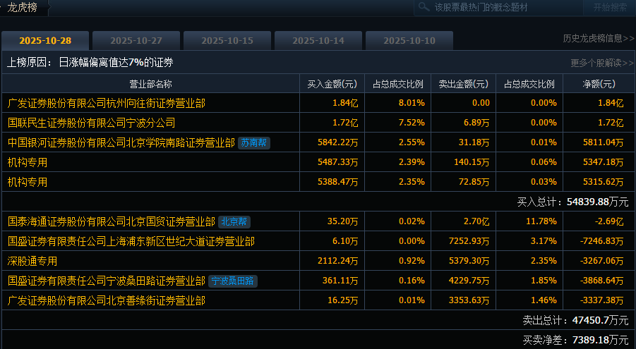The image size is (636, 349).
Task: Click the 更多个股解读>> link
Action: point(601,63)
